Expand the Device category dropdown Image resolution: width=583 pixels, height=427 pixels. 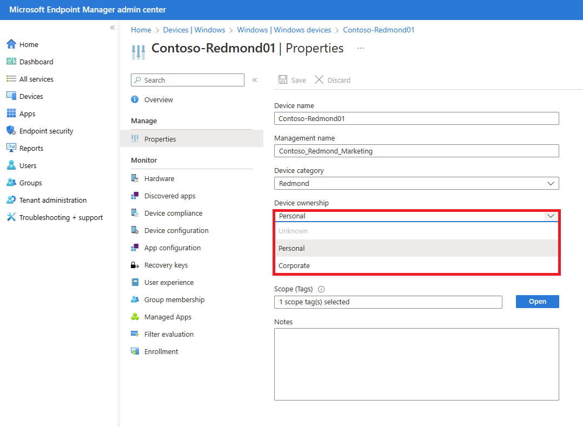tap(551, 184)
